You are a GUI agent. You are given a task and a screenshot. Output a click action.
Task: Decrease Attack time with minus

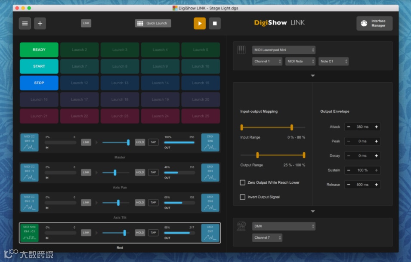pyautogui.click(x=349, y=127)
